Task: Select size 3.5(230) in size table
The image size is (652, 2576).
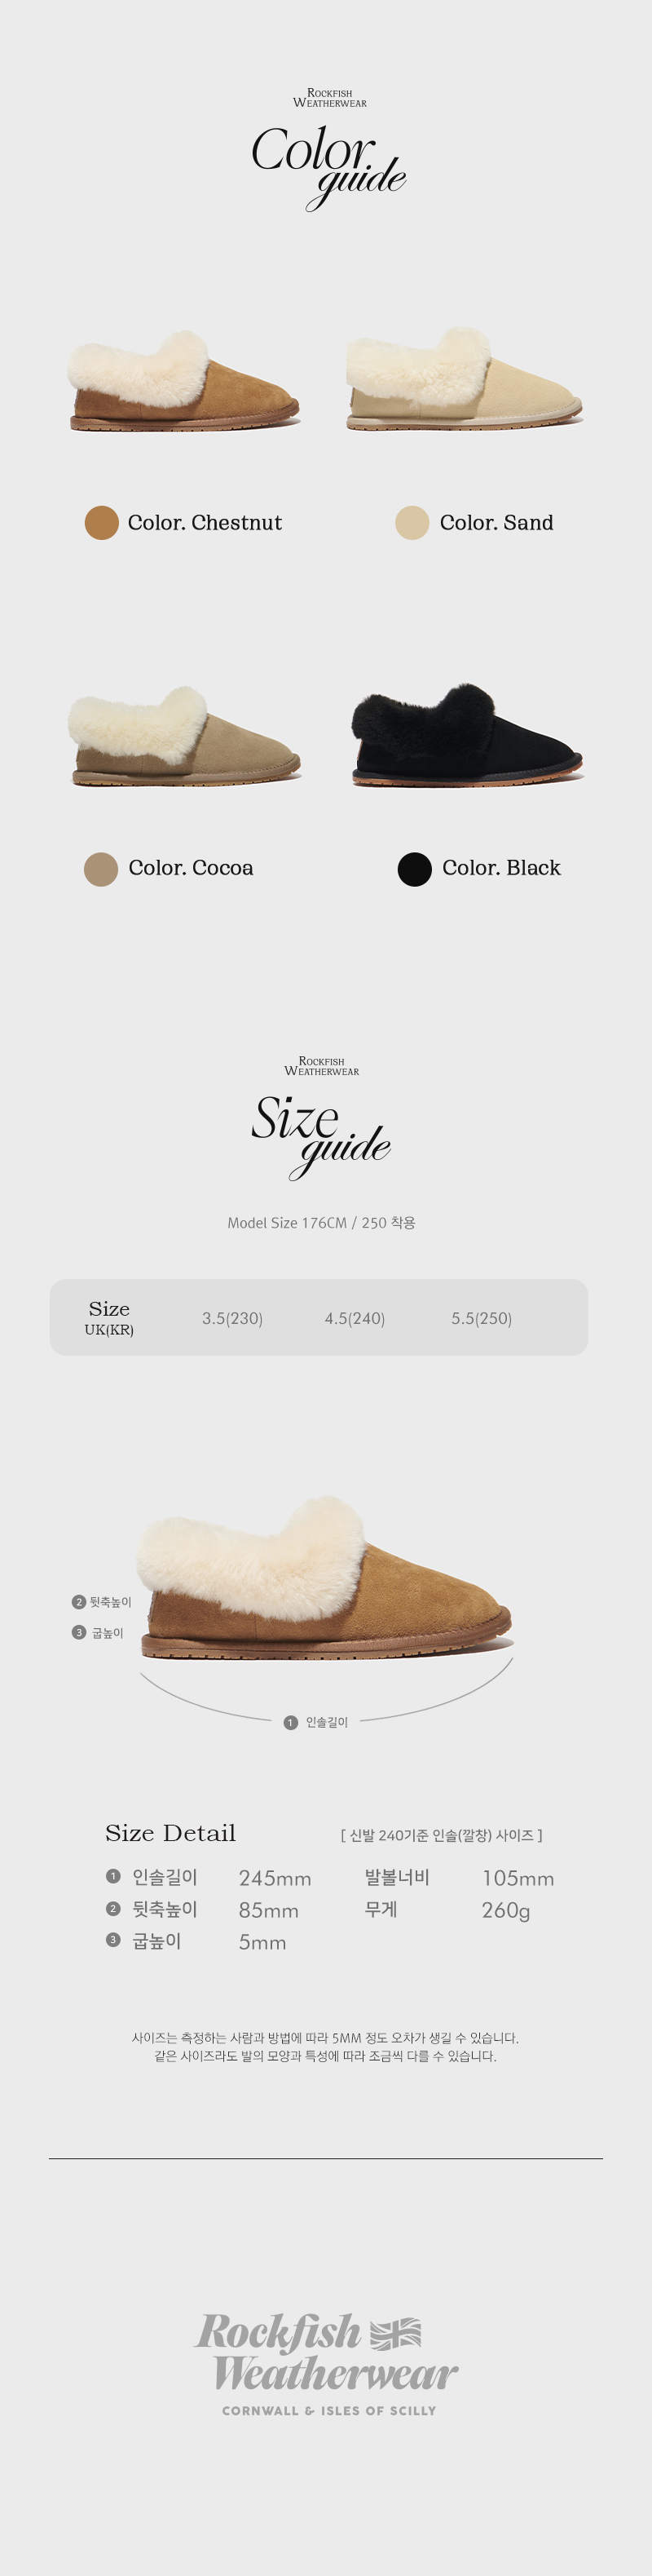Action: pos(231,1318)
